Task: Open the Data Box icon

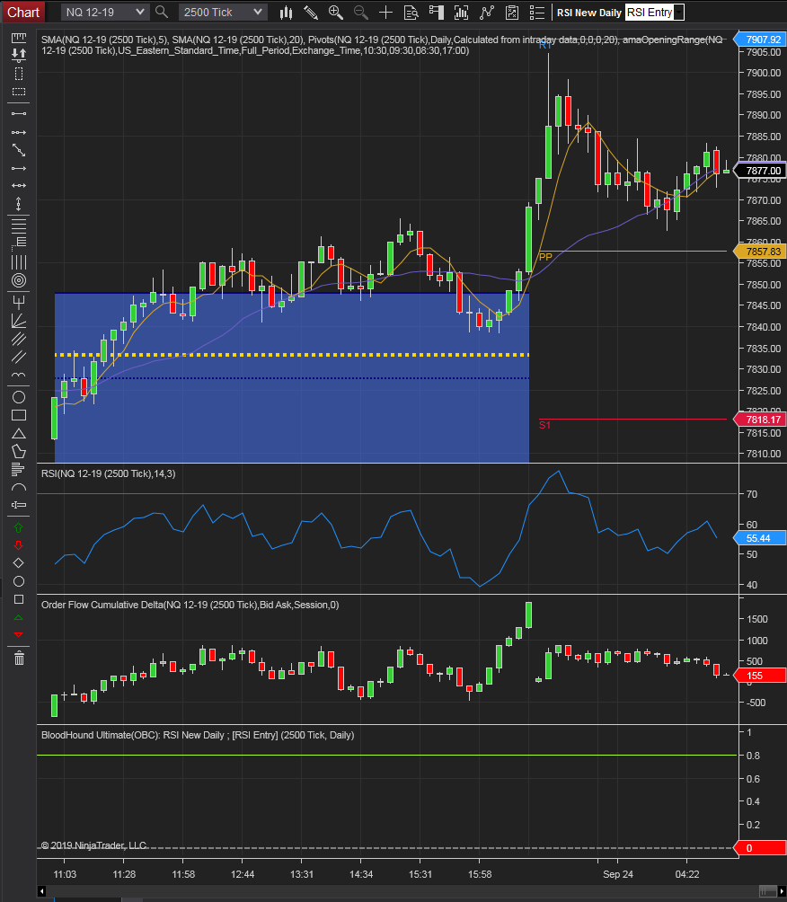Action: pyautogui.click(x=411, y=12)
